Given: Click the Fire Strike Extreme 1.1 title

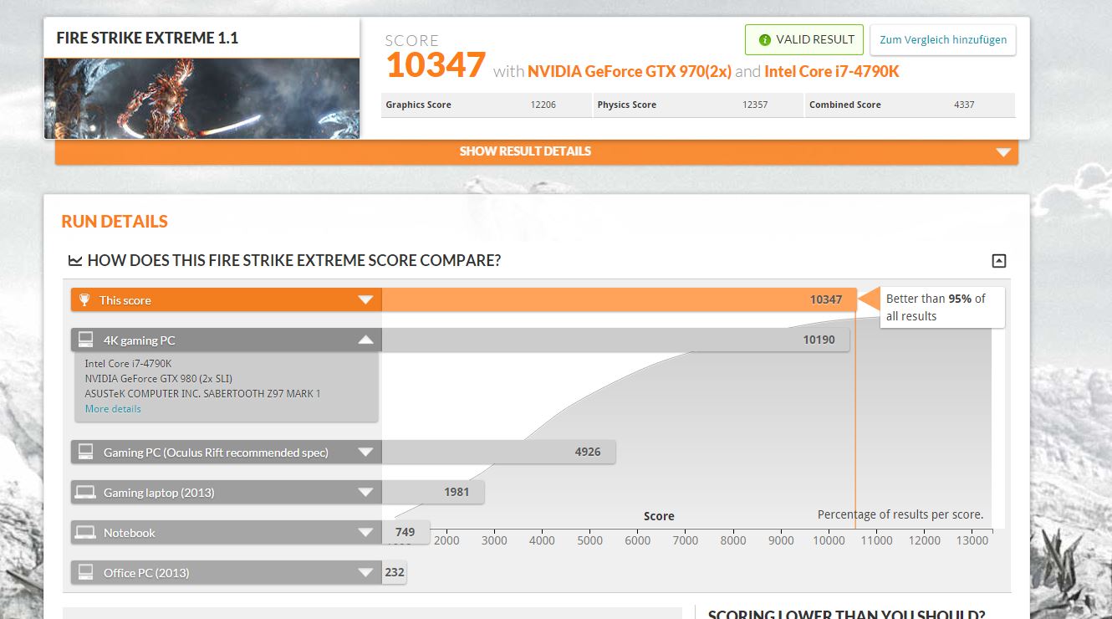Looking at the screenshot, I should click(147, 38).
